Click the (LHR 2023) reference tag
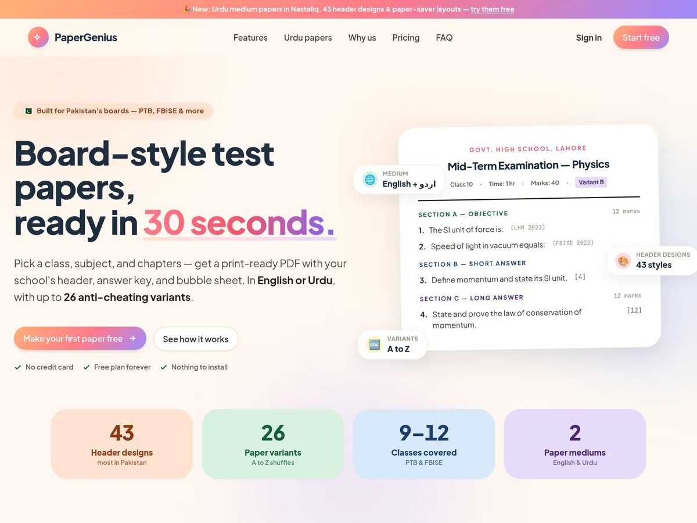The width and height of the screenshot is (697, 523). (x=528, y=228)
